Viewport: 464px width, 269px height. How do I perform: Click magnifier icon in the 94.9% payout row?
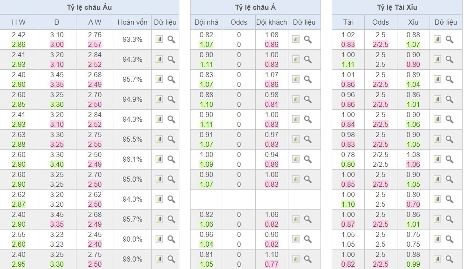coord(171,99)
